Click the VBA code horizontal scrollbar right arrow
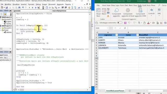167x94 pixels. (x=87, y=90)
